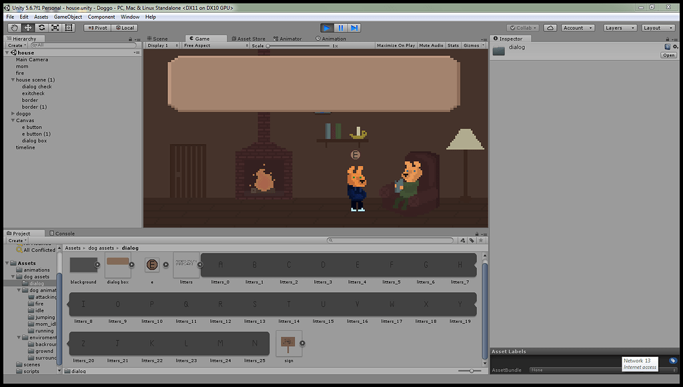Image resolution: width=683 pixels, height=387 pixels.
Task: Enable Maximize On Play
Action: pyautogui.click(x=396, y=45)
